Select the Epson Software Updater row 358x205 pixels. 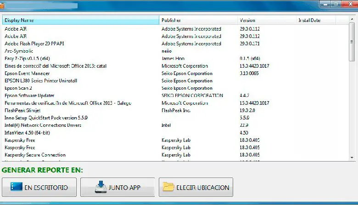pyautogui.click(x=175, y=96)
